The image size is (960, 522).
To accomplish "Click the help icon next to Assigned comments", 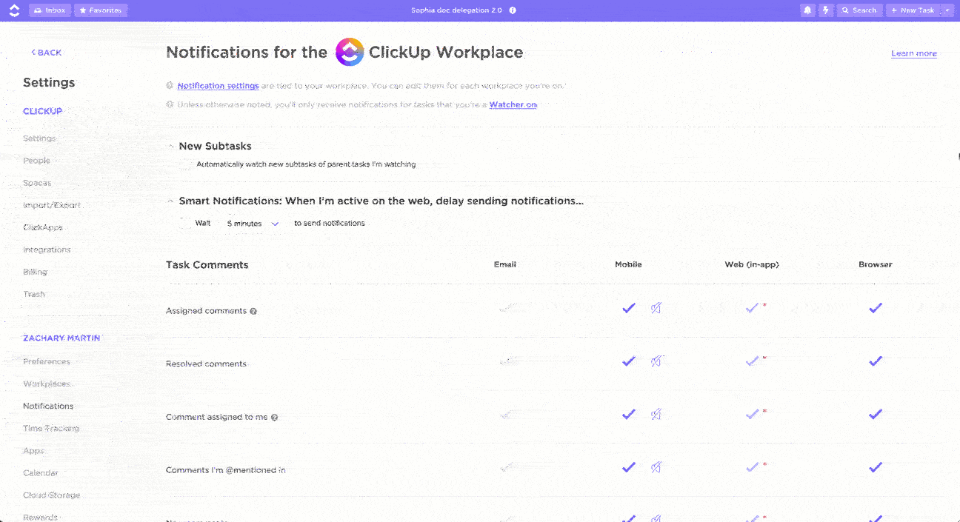I will 253,311.
